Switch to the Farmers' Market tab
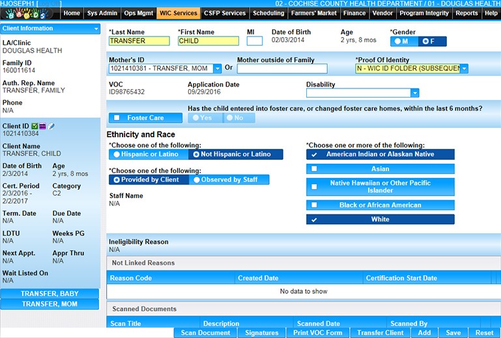The height and width of the screenshot is (338, 501). pyautogui.click(x=314, y=13)
